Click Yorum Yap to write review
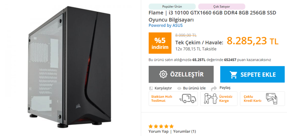 pos(158,132)
